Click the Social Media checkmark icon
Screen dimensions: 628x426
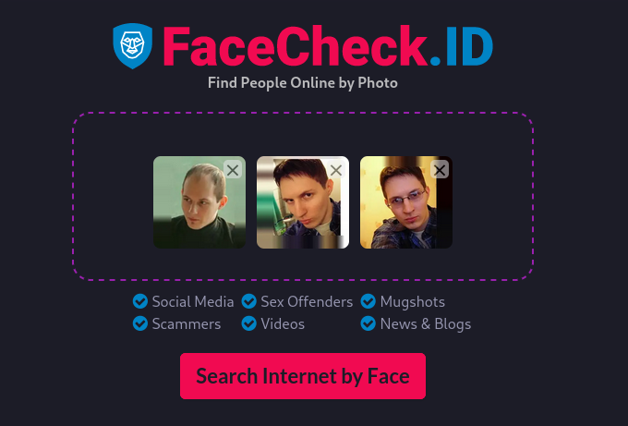140,301
